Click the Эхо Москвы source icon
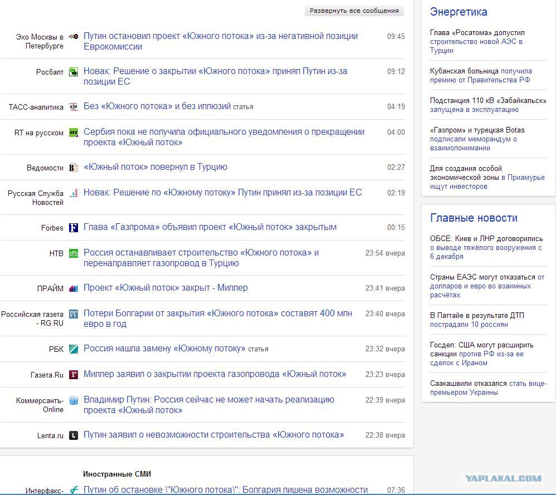Viewport: 556px width, 495px height. pos(74,37)
